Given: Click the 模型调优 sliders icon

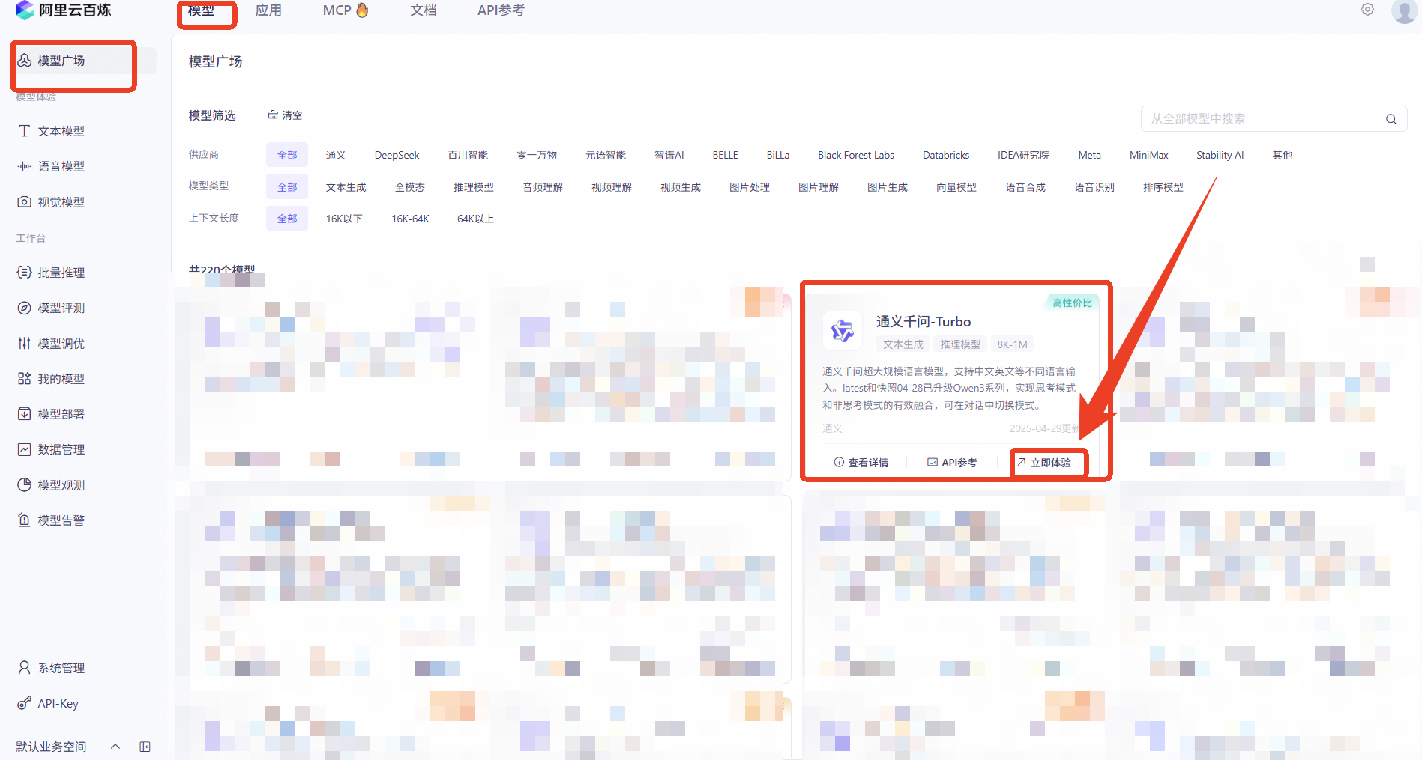Looking at the screenshot, I should pos(24,344).
